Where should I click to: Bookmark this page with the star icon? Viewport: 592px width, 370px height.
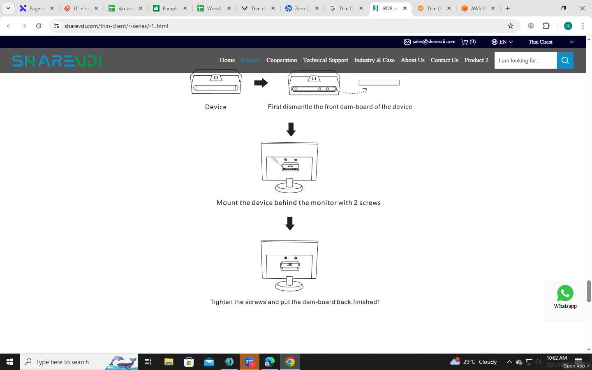click(511, 26)
